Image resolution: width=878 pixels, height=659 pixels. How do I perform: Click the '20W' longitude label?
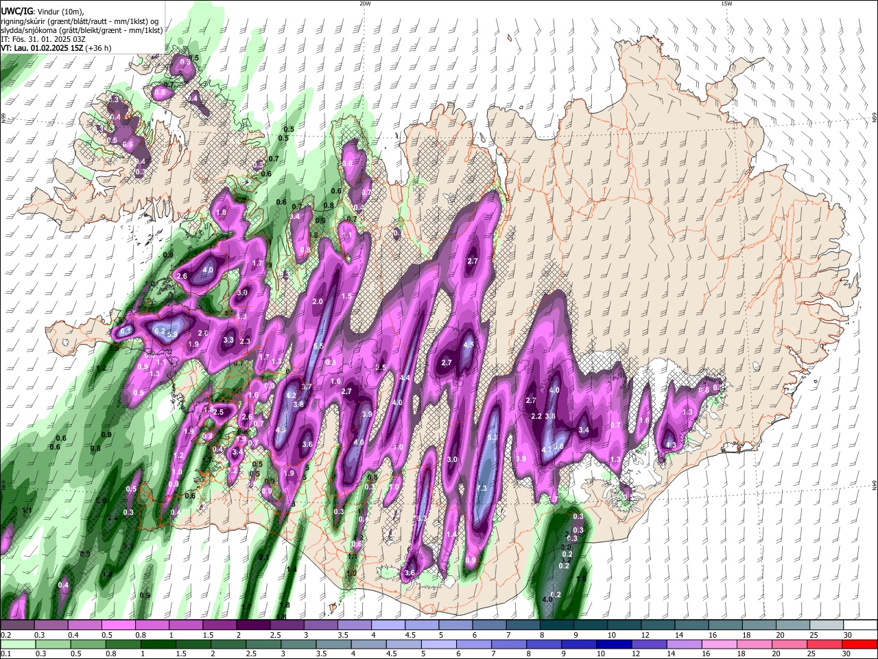(365, 3)
